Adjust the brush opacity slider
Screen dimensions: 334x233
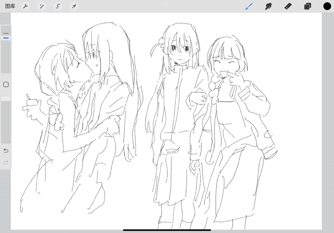pyautogui.click(x=6, y=120)
